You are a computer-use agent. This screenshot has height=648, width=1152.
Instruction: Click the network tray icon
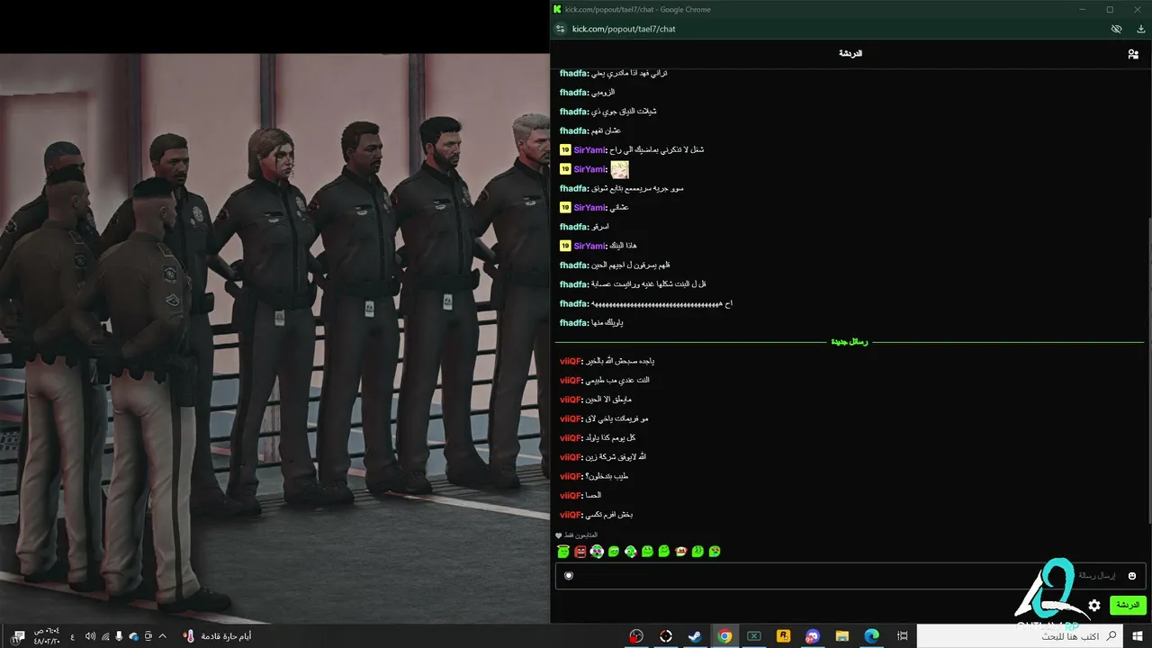104,636
